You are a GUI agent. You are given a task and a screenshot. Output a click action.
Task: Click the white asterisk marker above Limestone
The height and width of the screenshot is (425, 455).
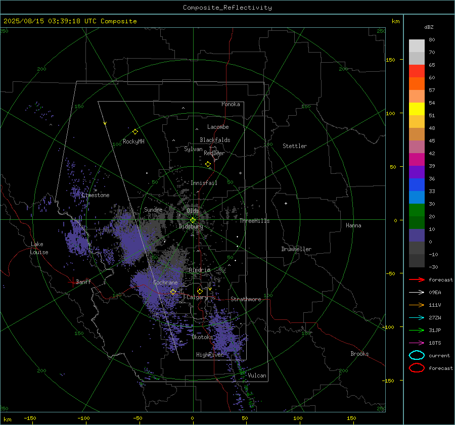(x=96, y=191)
